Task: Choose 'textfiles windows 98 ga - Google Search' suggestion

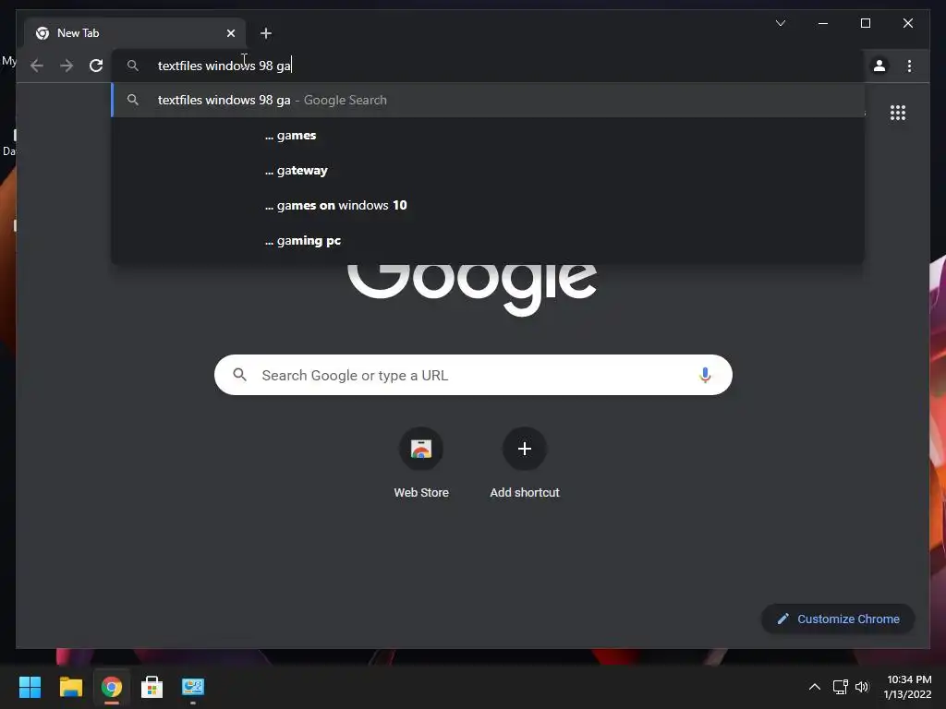Action: (x=488, y=100)
